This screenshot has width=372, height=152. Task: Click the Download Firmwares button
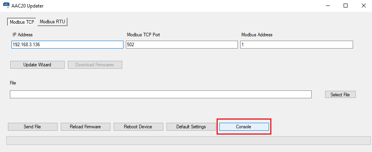coord(95,65)
